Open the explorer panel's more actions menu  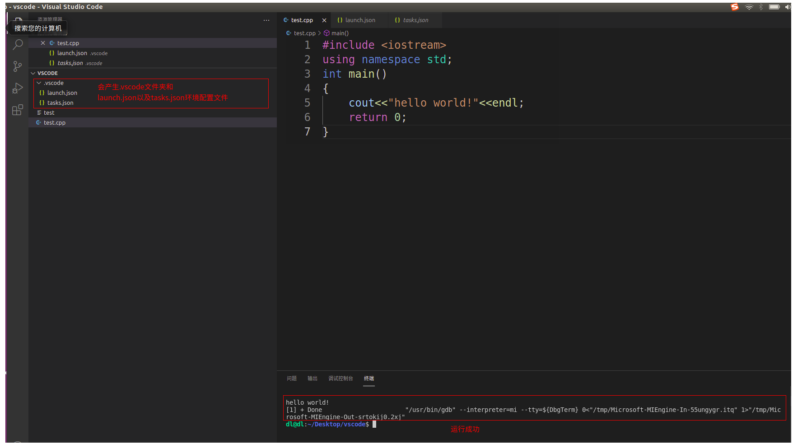point(266,20)
